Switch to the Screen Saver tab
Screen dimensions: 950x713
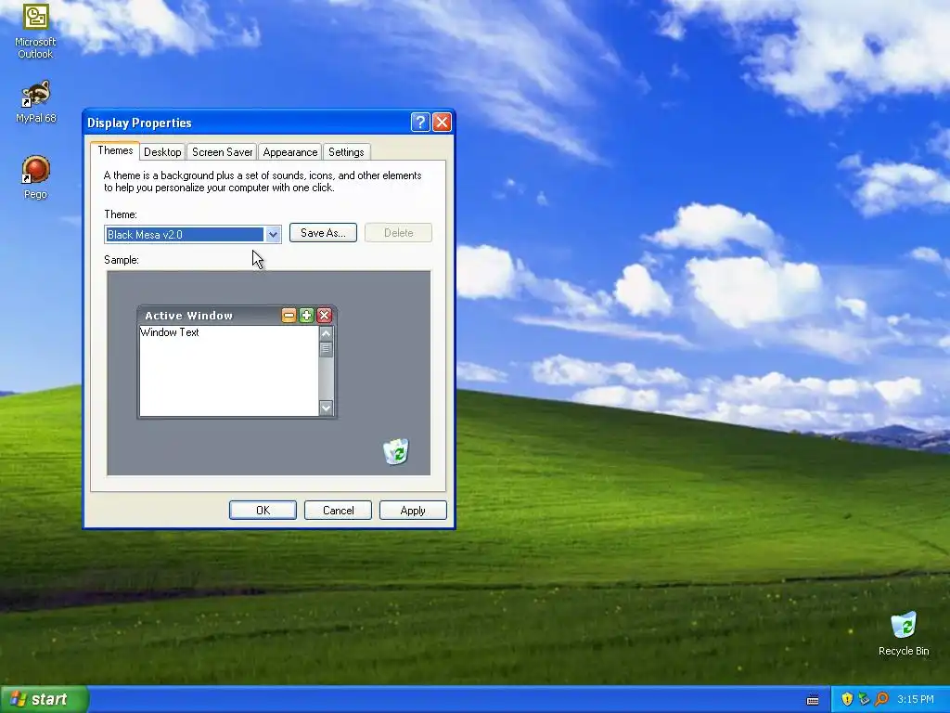(x=222, y=152)
